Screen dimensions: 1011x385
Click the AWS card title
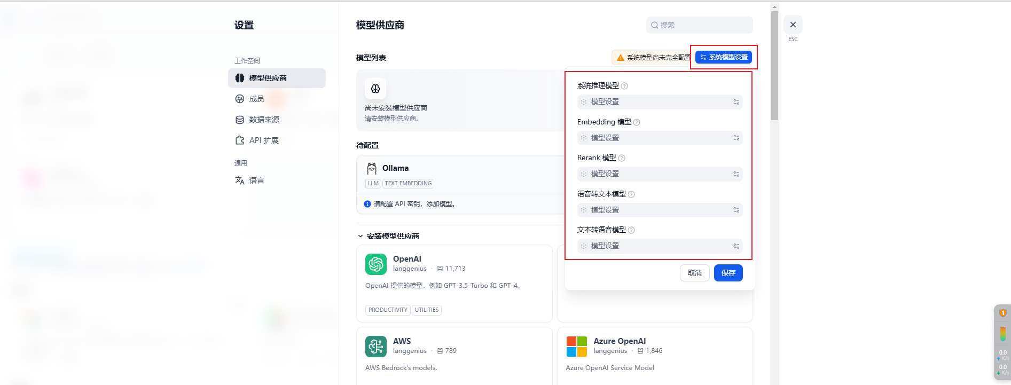pos(402,341)
